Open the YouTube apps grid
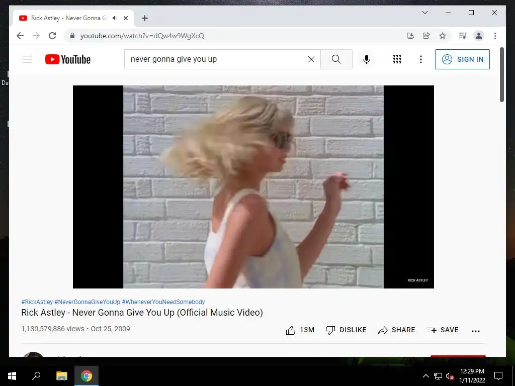The height and width of the screenshot is (386, 515). click(397, 59)
